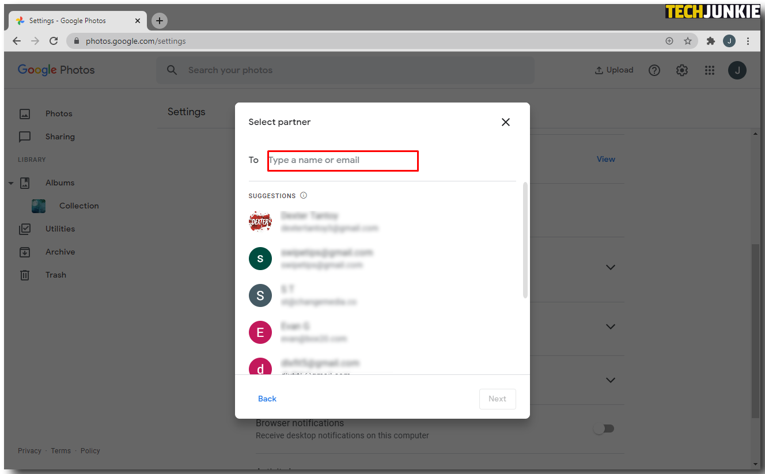Image resolution: width=765 pixels, height=474 pixels.
Task: Expand the first settings section chevron
Action: pos(611,267)
